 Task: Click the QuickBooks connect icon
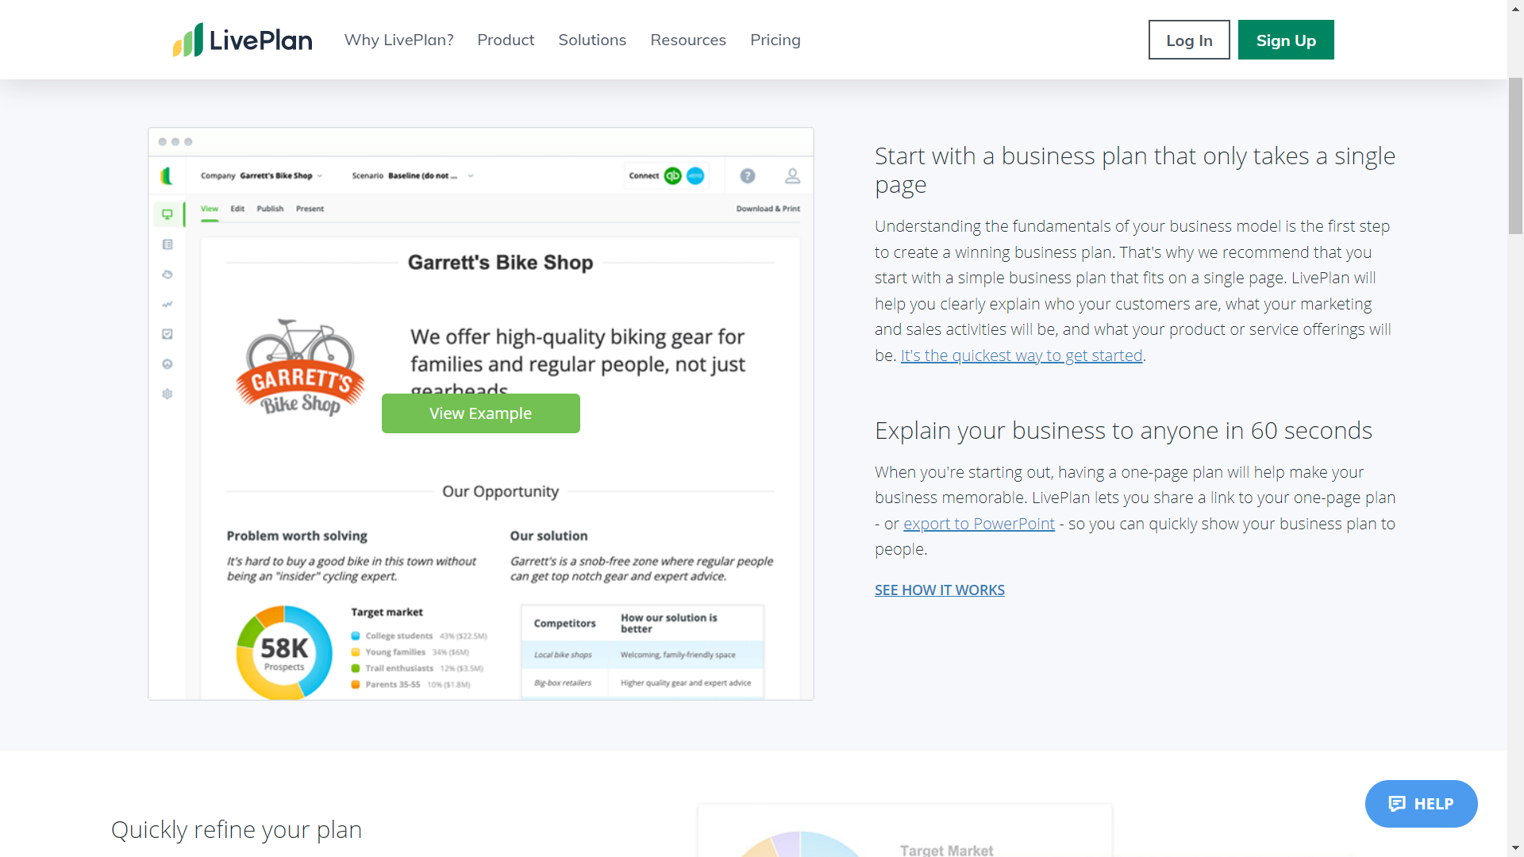point(673,176)
